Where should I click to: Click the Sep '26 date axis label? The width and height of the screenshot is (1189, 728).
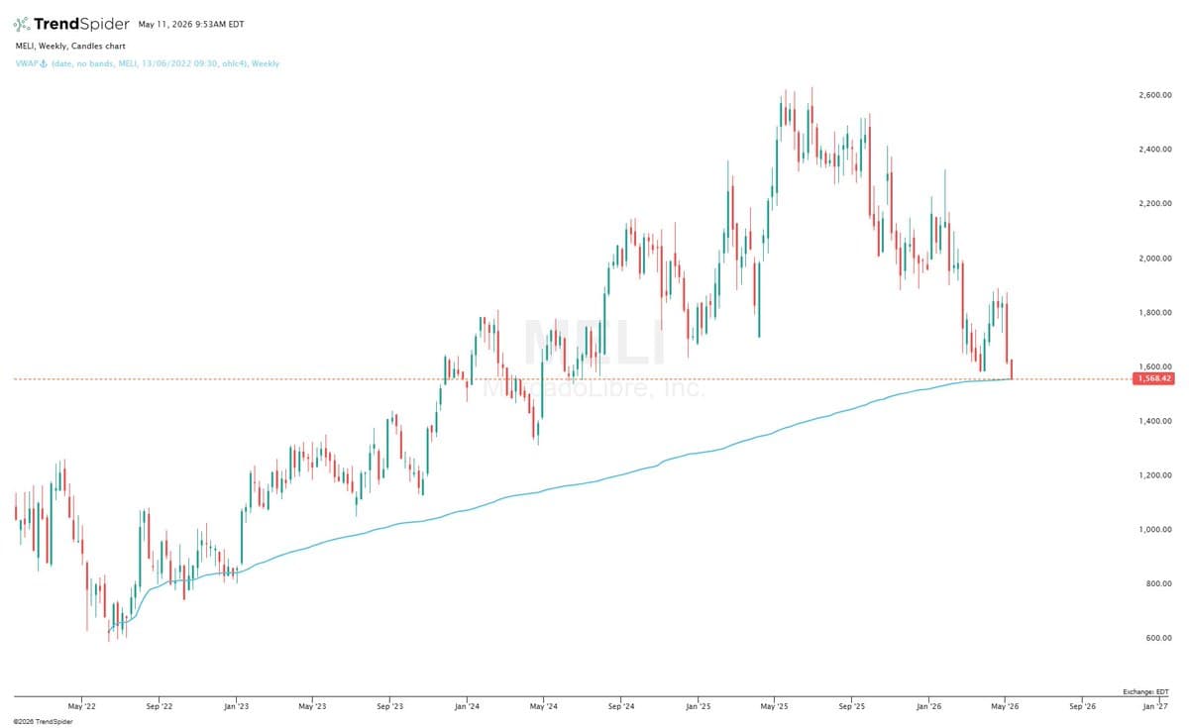click(x=1082, y=706)
